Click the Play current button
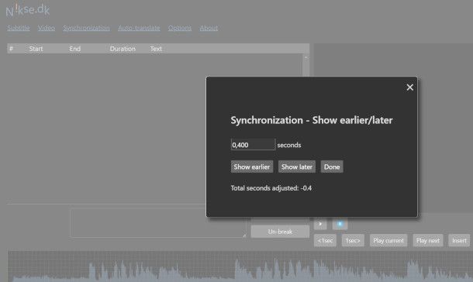This screenshot has width=473, height=282. click(x=388, y=240)
